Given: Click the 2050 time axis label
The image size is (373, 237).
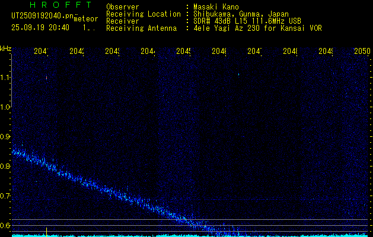Looking at the screenshot, I should pyautogui.click(x=362, y=52).
